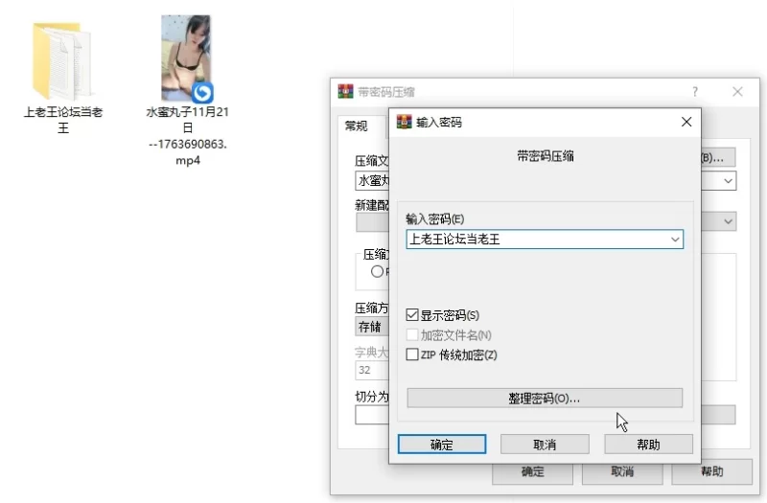767x503 pixels.
Task: Expand the password history dropdown arrow
Action: pos(675,240)
